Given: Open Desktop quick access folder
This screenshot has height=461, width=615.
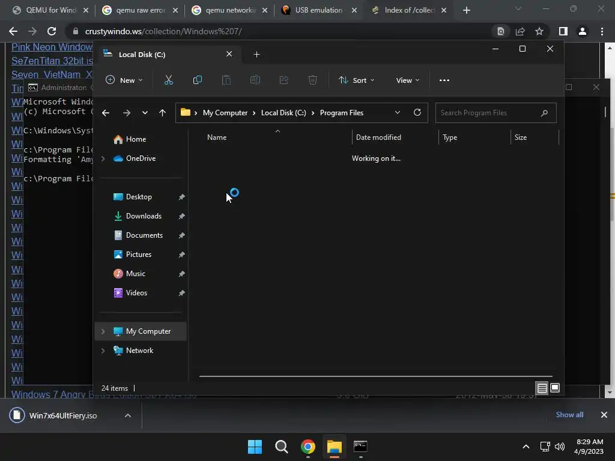Looking at the screenshot, I should pos(139,197).
